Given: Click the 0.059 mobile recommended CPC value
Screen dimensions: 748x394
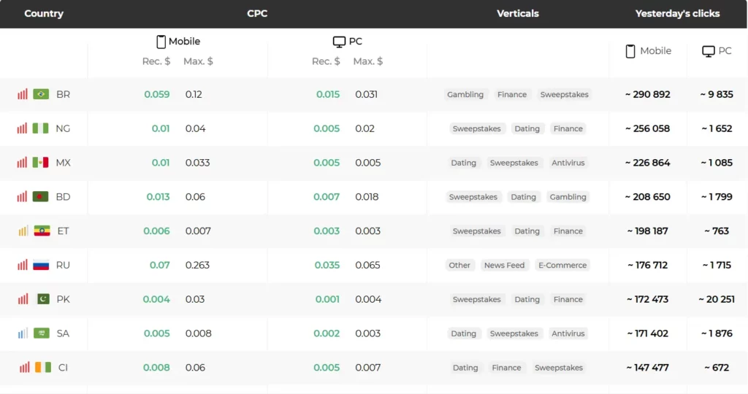Looking at the screenshot, I should click(x=157, y=94).
